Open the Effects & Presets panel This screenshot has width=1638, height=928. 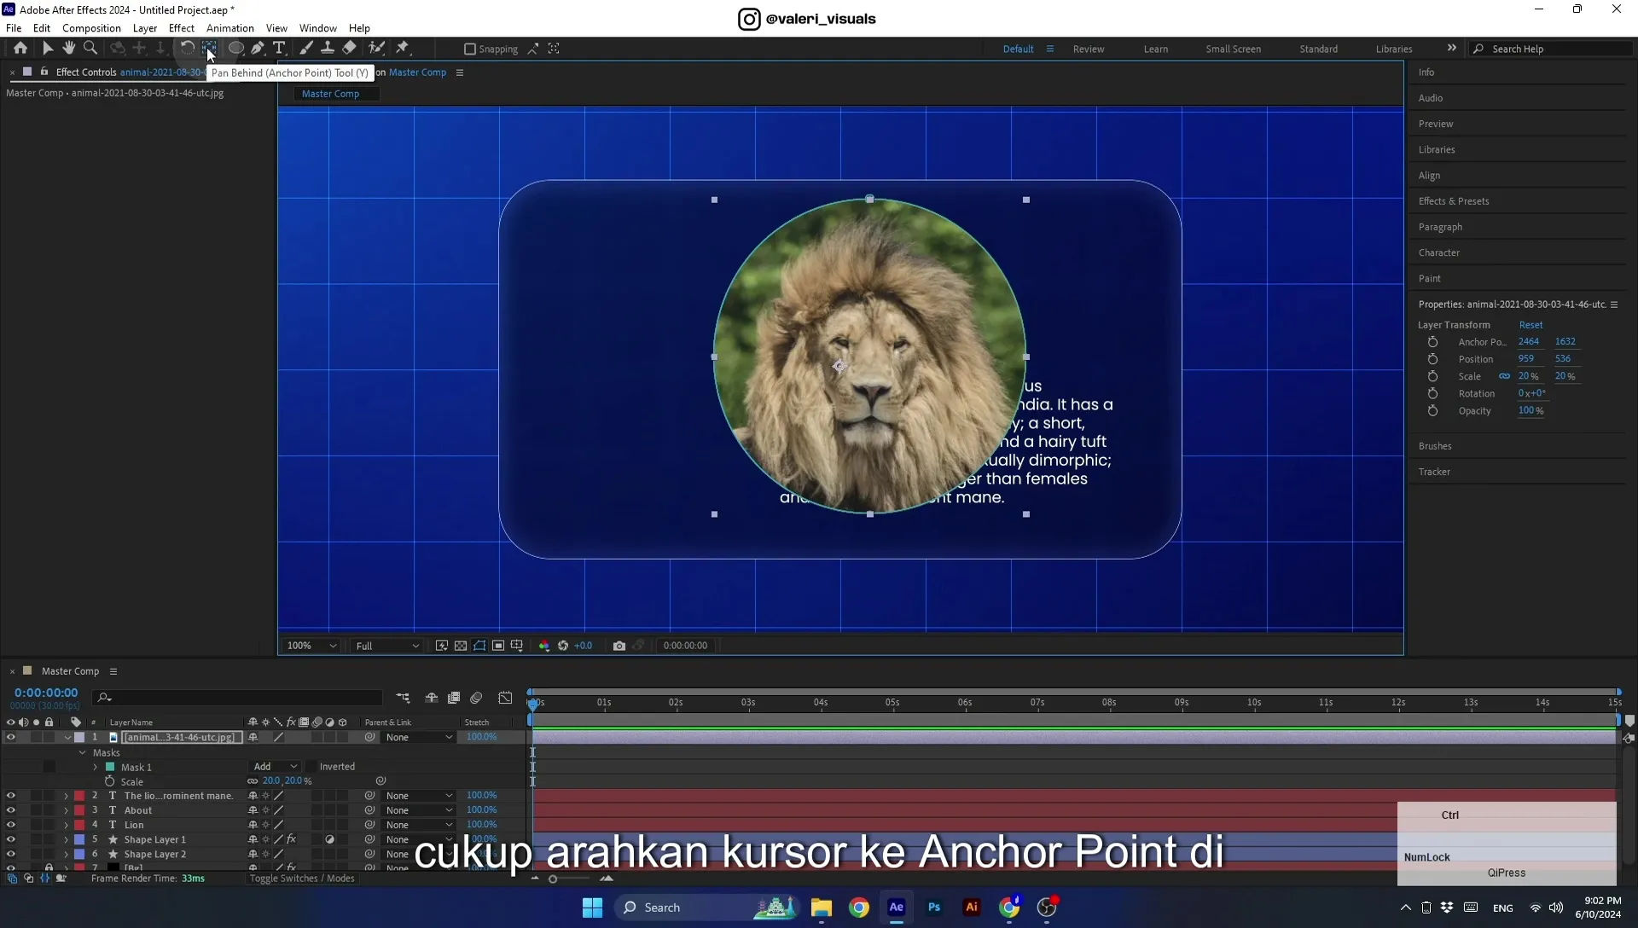(x=1454, y=201)
